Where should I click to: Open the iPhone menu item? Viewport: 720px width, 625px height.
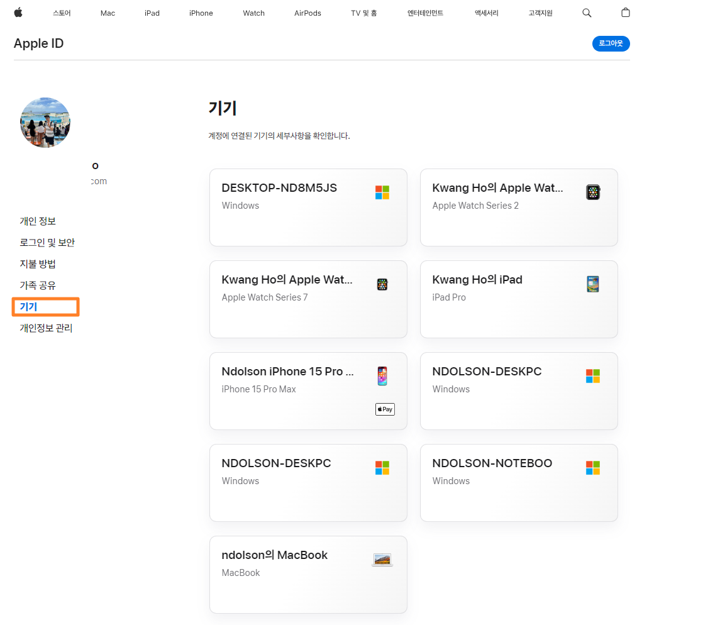click(x=201, y=13)
